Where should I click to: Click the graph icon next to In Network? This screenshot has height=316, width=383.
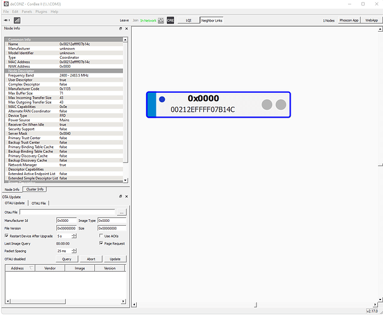161,20
